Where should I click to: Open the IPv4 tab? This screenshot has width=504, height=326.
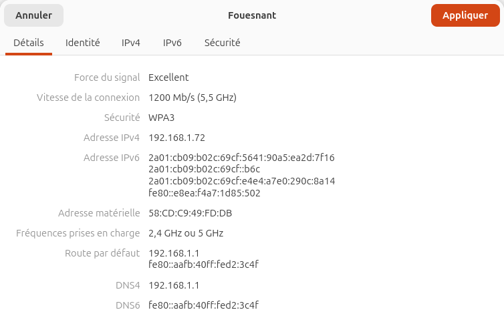click(x=131, y=43)
